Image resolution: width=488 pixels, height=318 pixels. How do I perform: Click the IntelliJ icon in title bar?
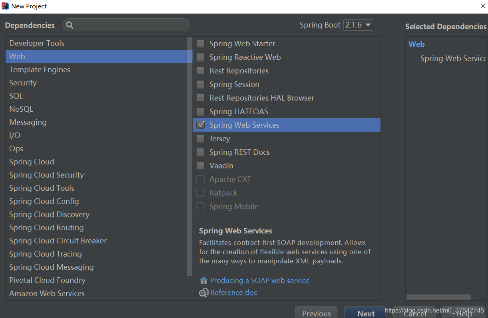(5, 6)
